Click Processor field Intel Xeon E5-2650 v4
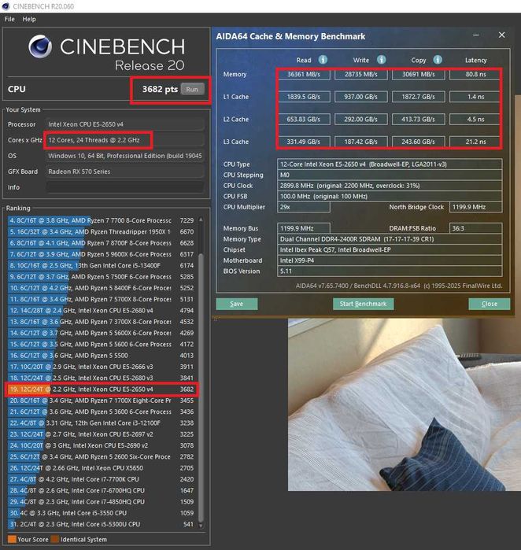521x550 pixels. [x=125, y=124]
